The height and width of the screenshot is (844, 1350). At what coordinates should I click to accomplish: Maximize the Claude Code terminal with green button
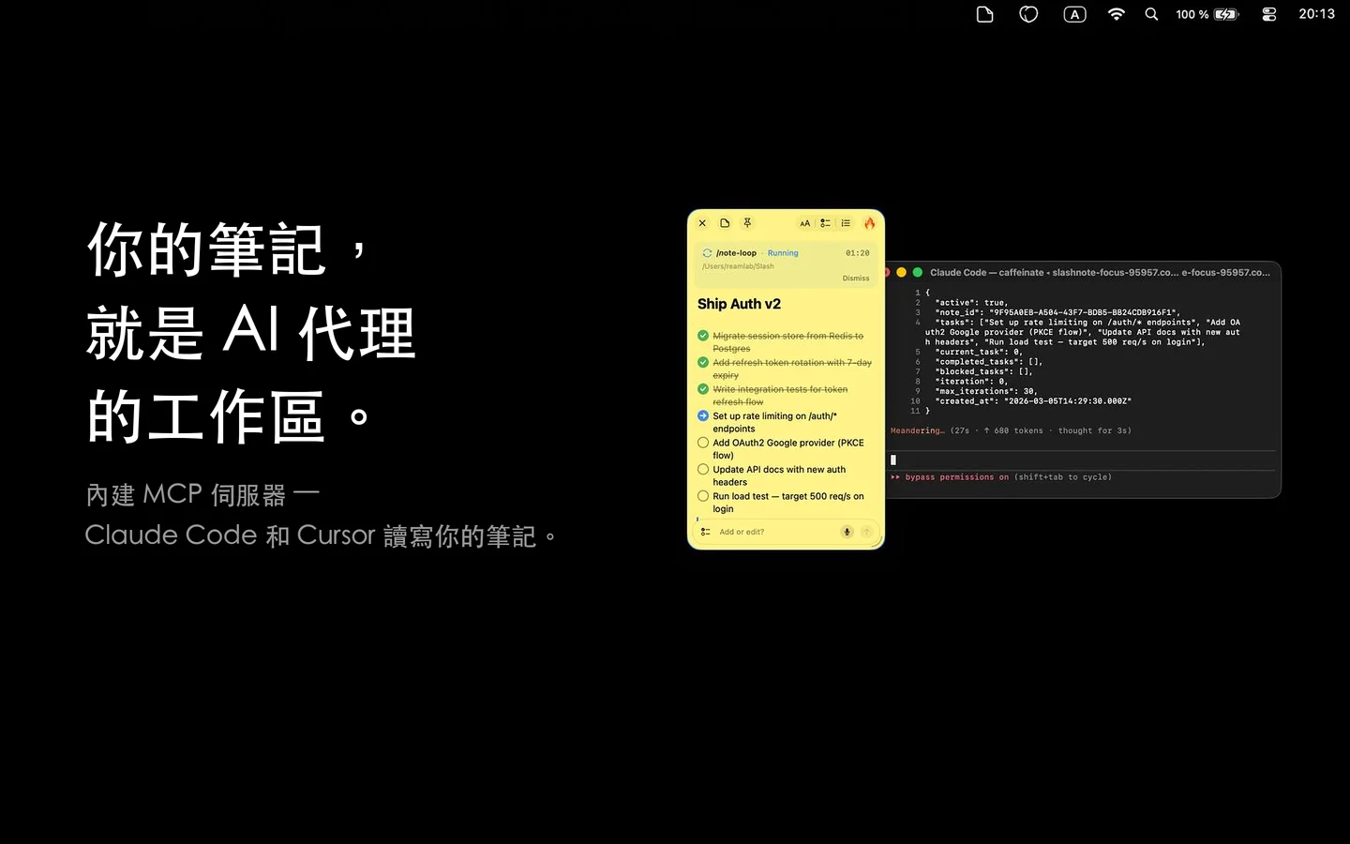(918, 272)
